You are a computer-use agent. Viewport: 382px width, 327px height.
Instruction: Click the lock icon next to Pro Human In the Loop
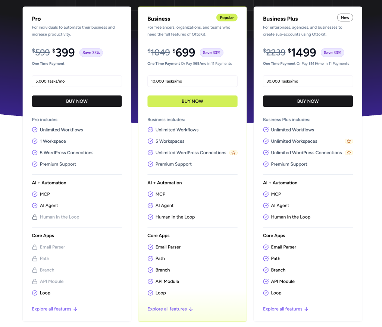(35, 217)
